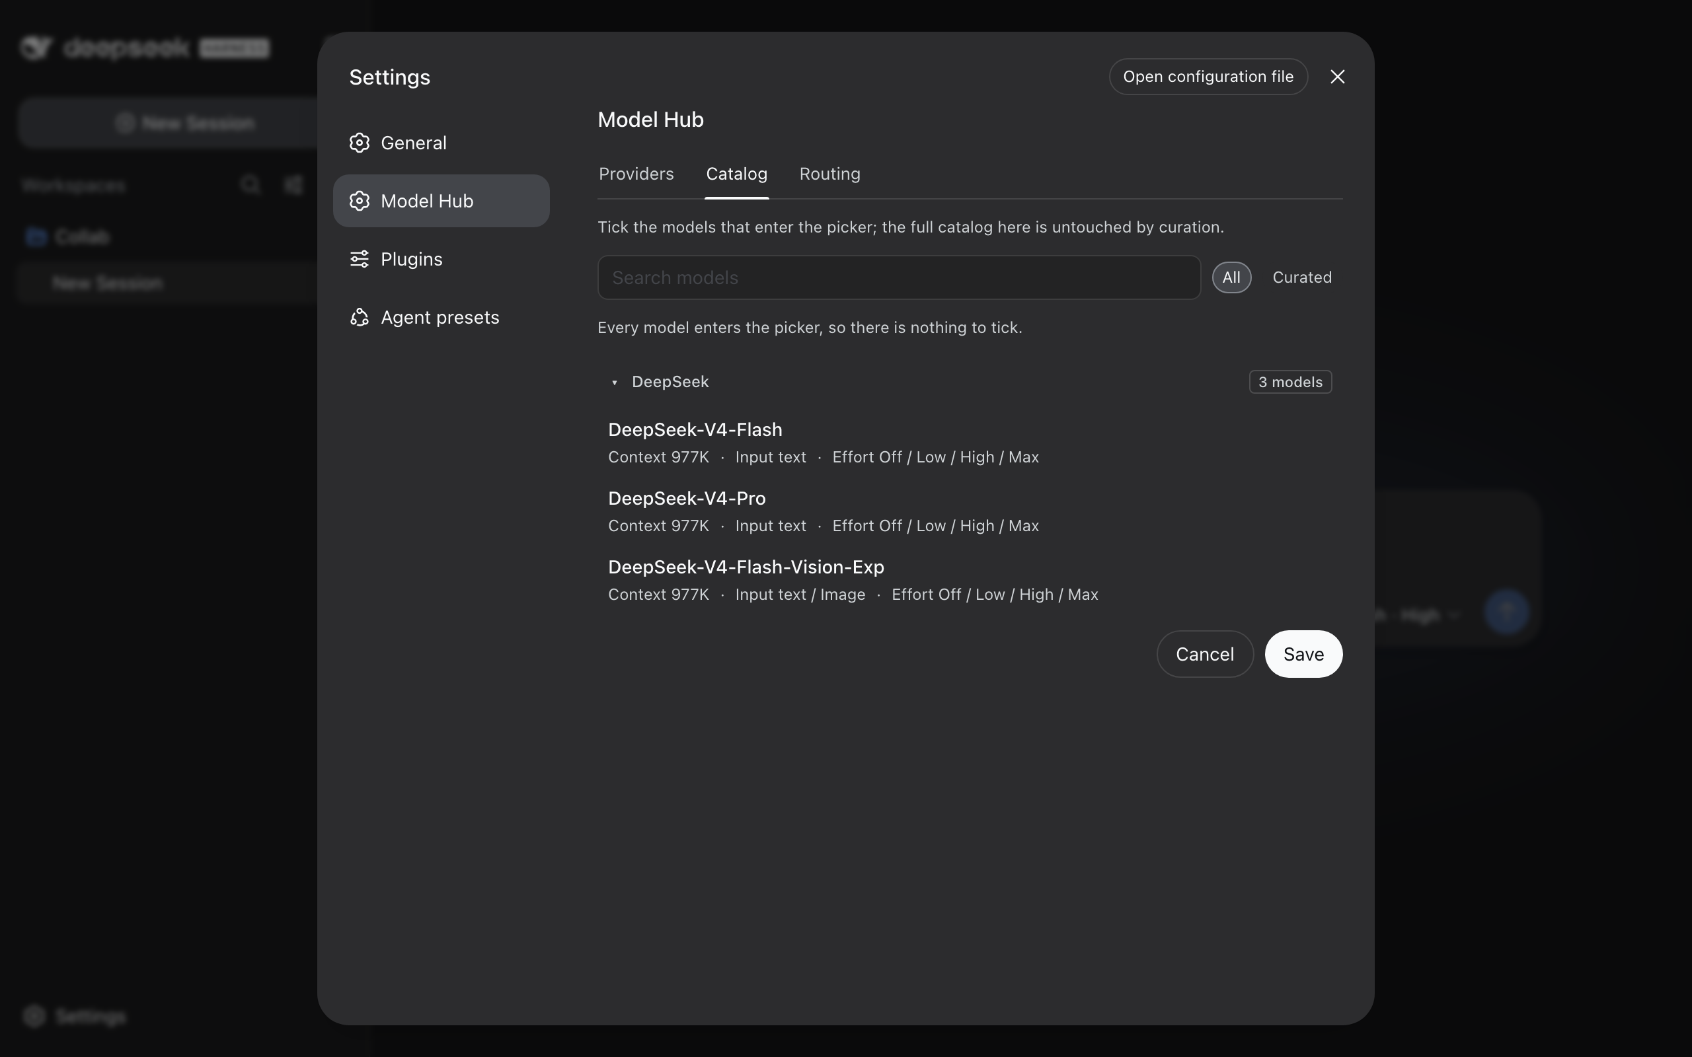Collapse the DeepSeek provider group
The width and height of the screenshot is (1692, 1057).
pyautogui.click(x=615, y=383)
